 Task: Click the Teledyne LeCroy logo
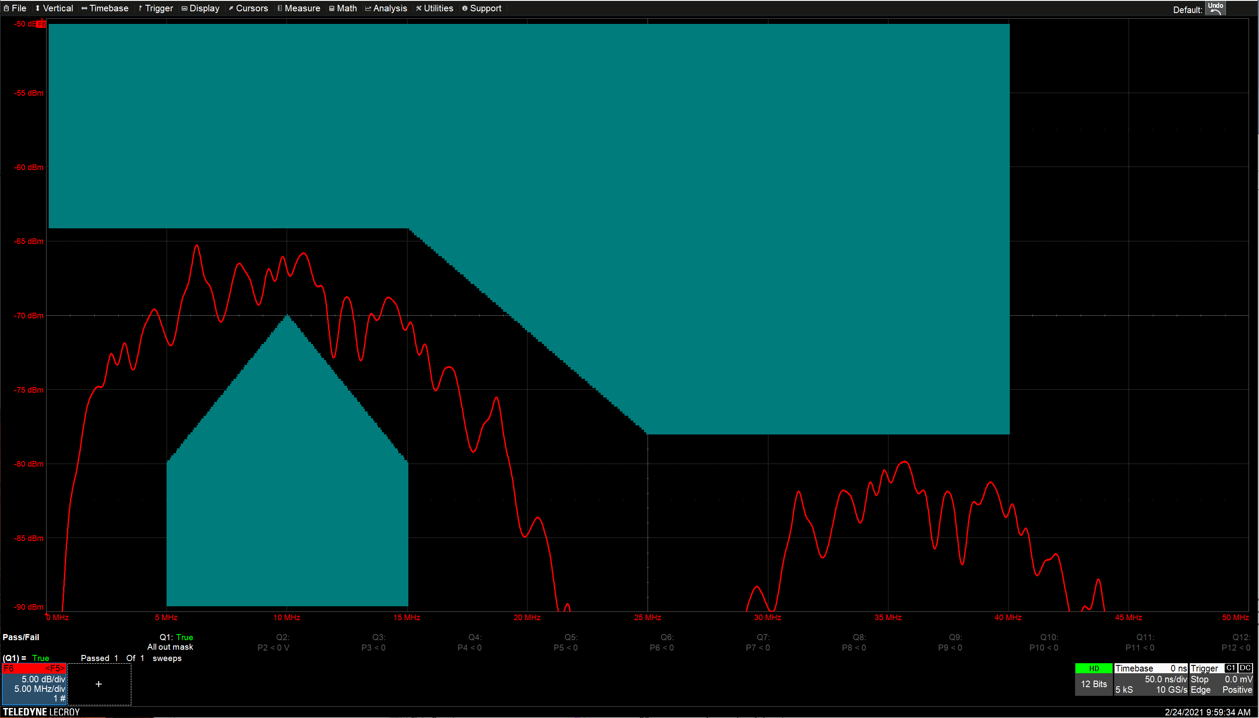[41, 711]
